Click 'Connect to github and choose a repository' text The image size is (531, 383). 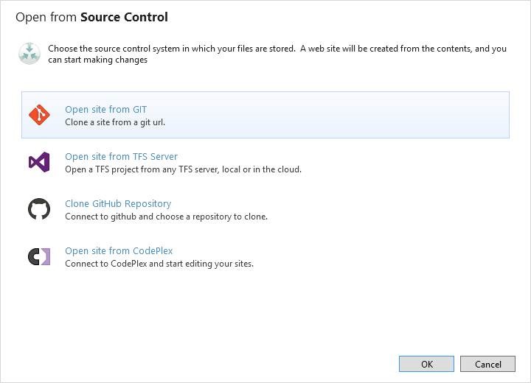(166, 217)
